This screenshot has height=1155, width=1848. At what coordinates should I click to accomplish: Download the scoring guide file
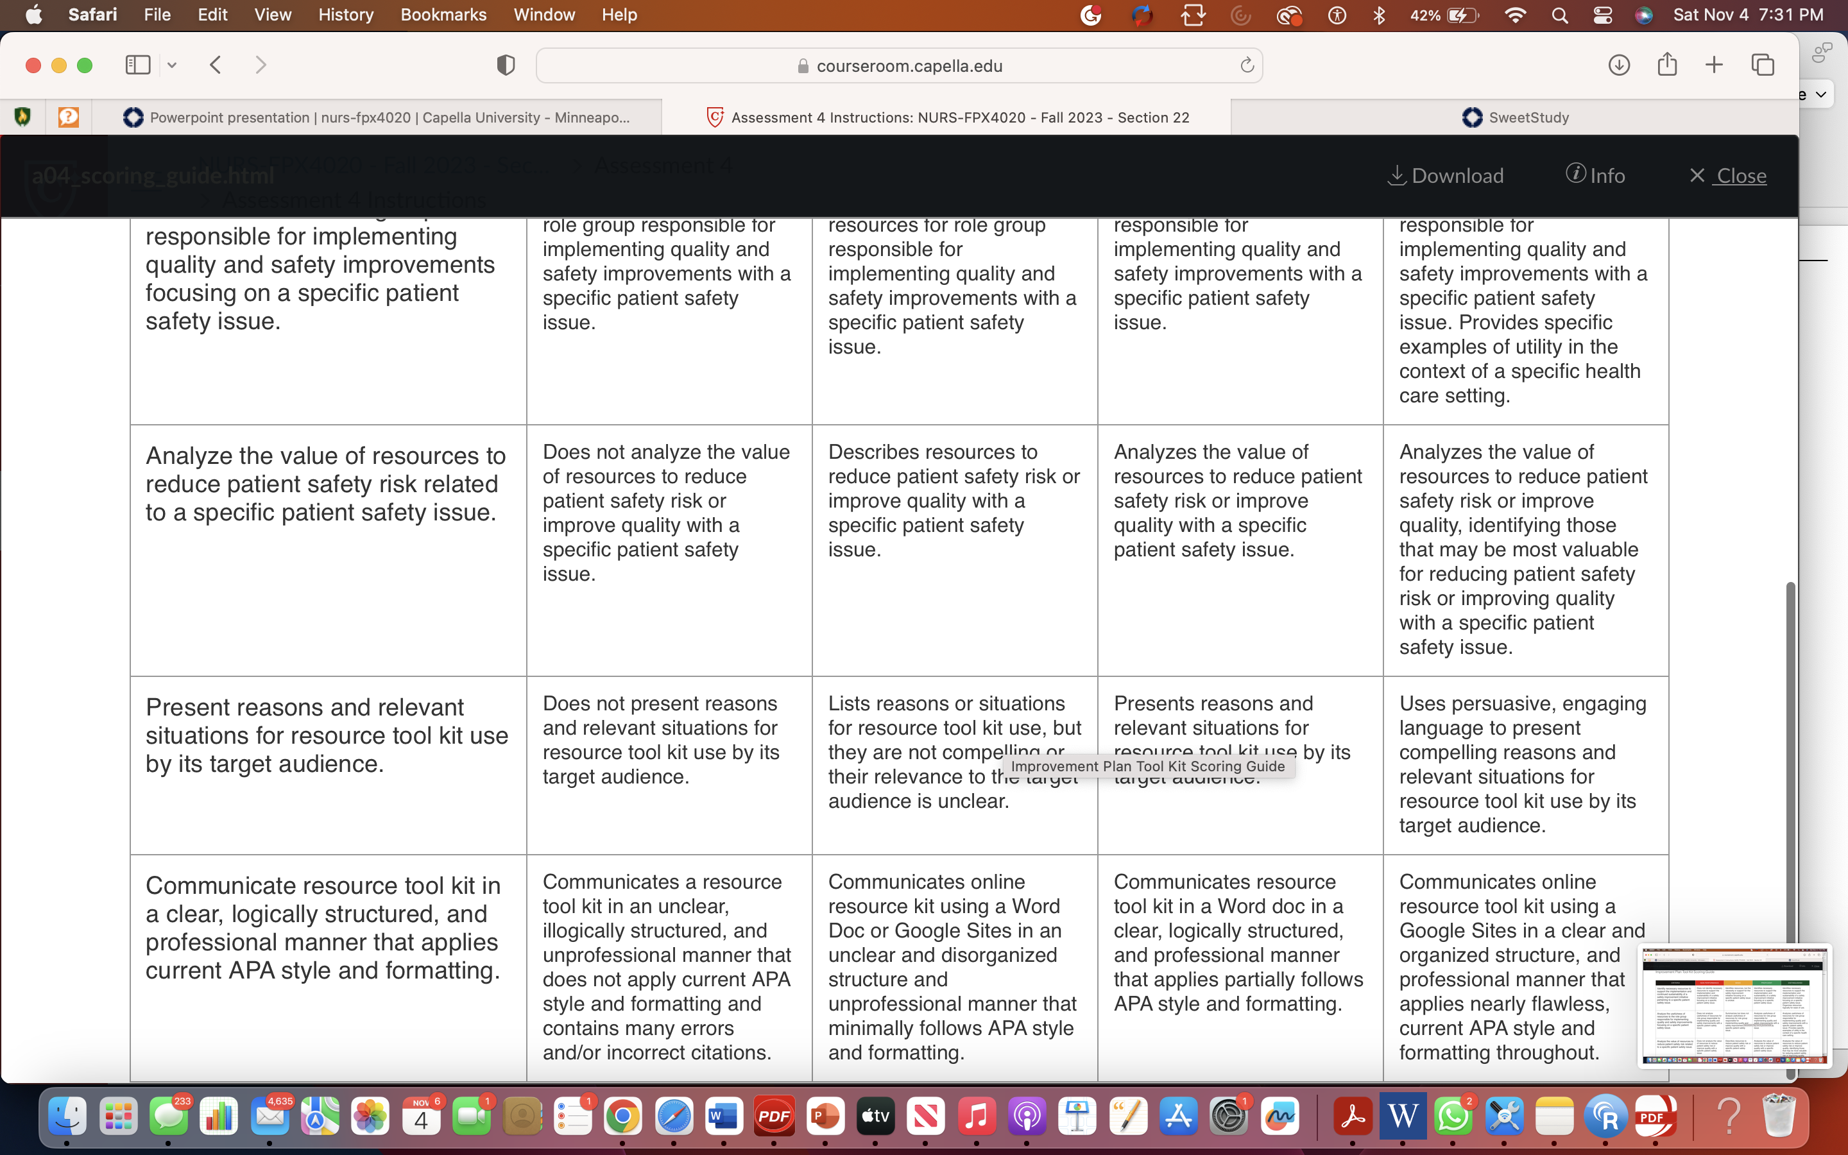(x=1446, y=176)
